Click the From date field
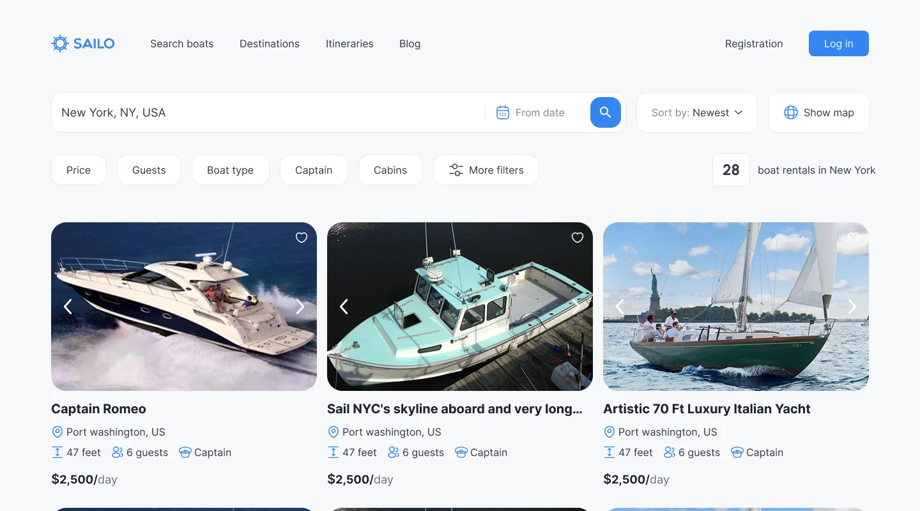 537,112
